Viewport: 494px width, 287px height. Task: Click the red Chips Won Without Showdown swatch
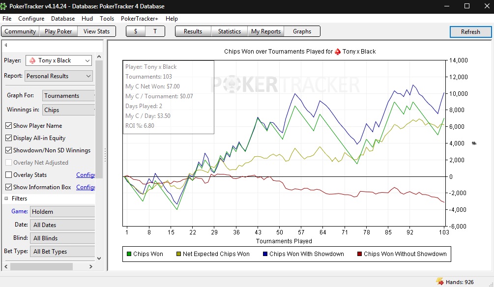coord(359,254)
